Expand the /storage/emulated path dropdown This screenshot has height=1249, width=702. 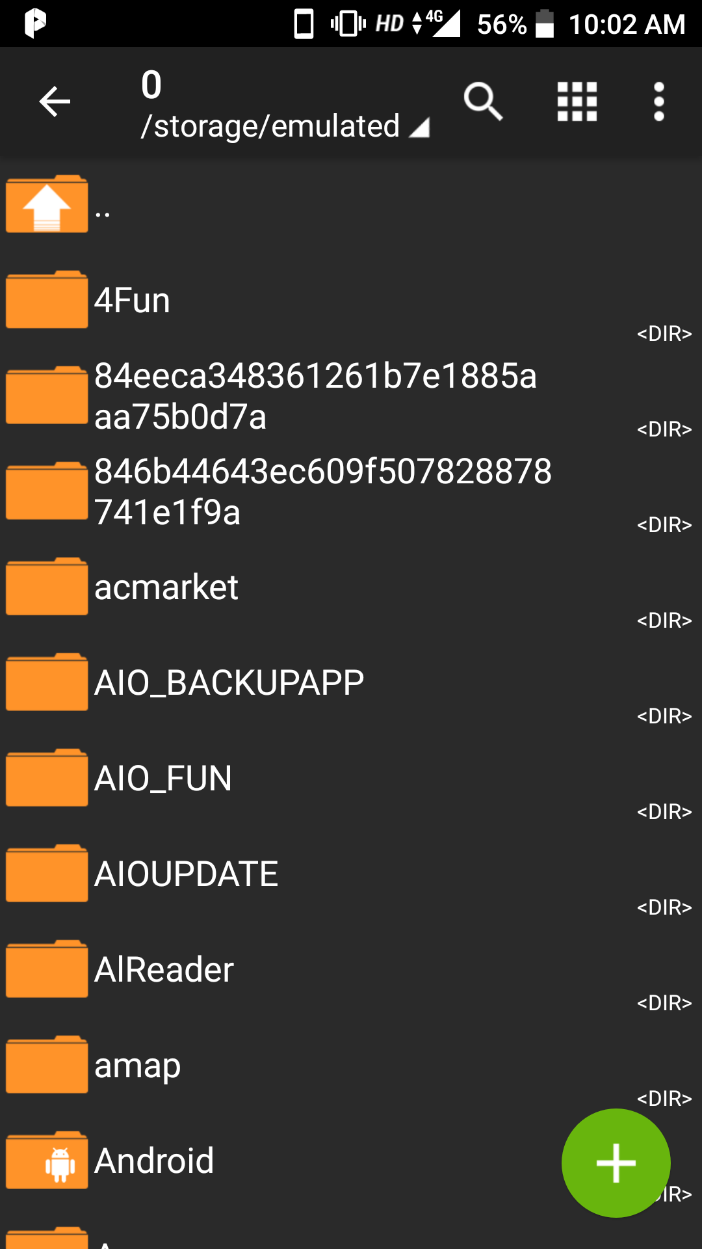(x=270, y=126)
